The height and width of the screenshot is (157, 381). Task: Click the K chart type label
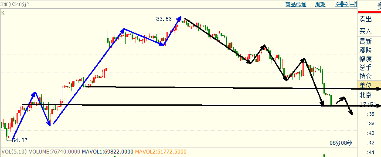[x=3, y=13]
